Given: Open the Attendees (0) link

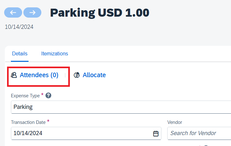Looking at the screenshot, I should click(x=39, y=75).
